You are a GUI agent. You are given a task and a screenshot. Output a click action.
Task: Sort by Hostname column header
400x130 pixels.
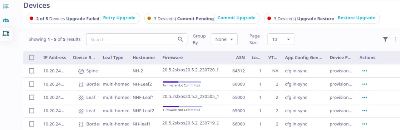tap(144, 57)
